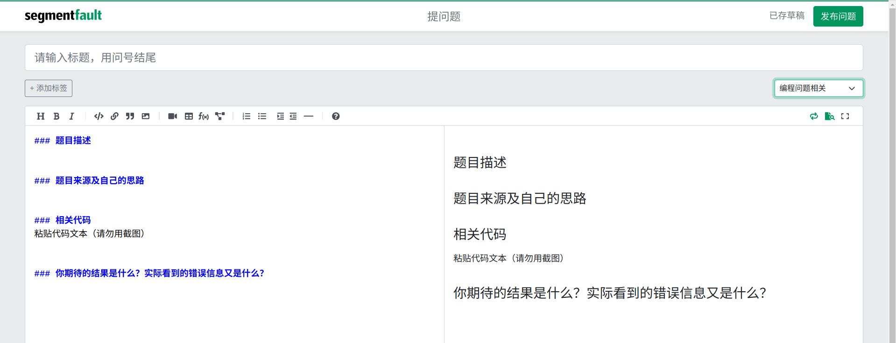This screenshot has height=343, width=896.
Task: Apply italic formatting from the toolbar
Action: pyautogui.click(x=71, y=116)
